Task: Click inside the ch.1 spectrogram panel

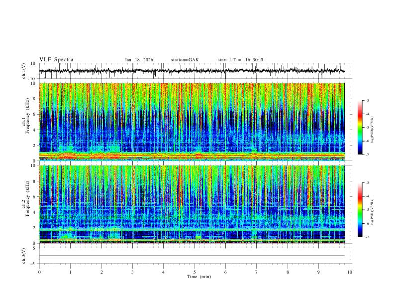Action: (x=192, y=122)
